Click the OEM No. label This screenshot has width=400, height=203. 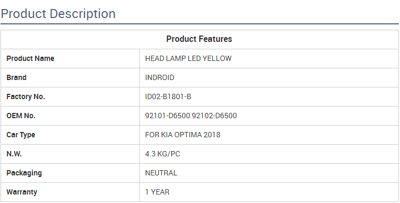tap(21, 116)
